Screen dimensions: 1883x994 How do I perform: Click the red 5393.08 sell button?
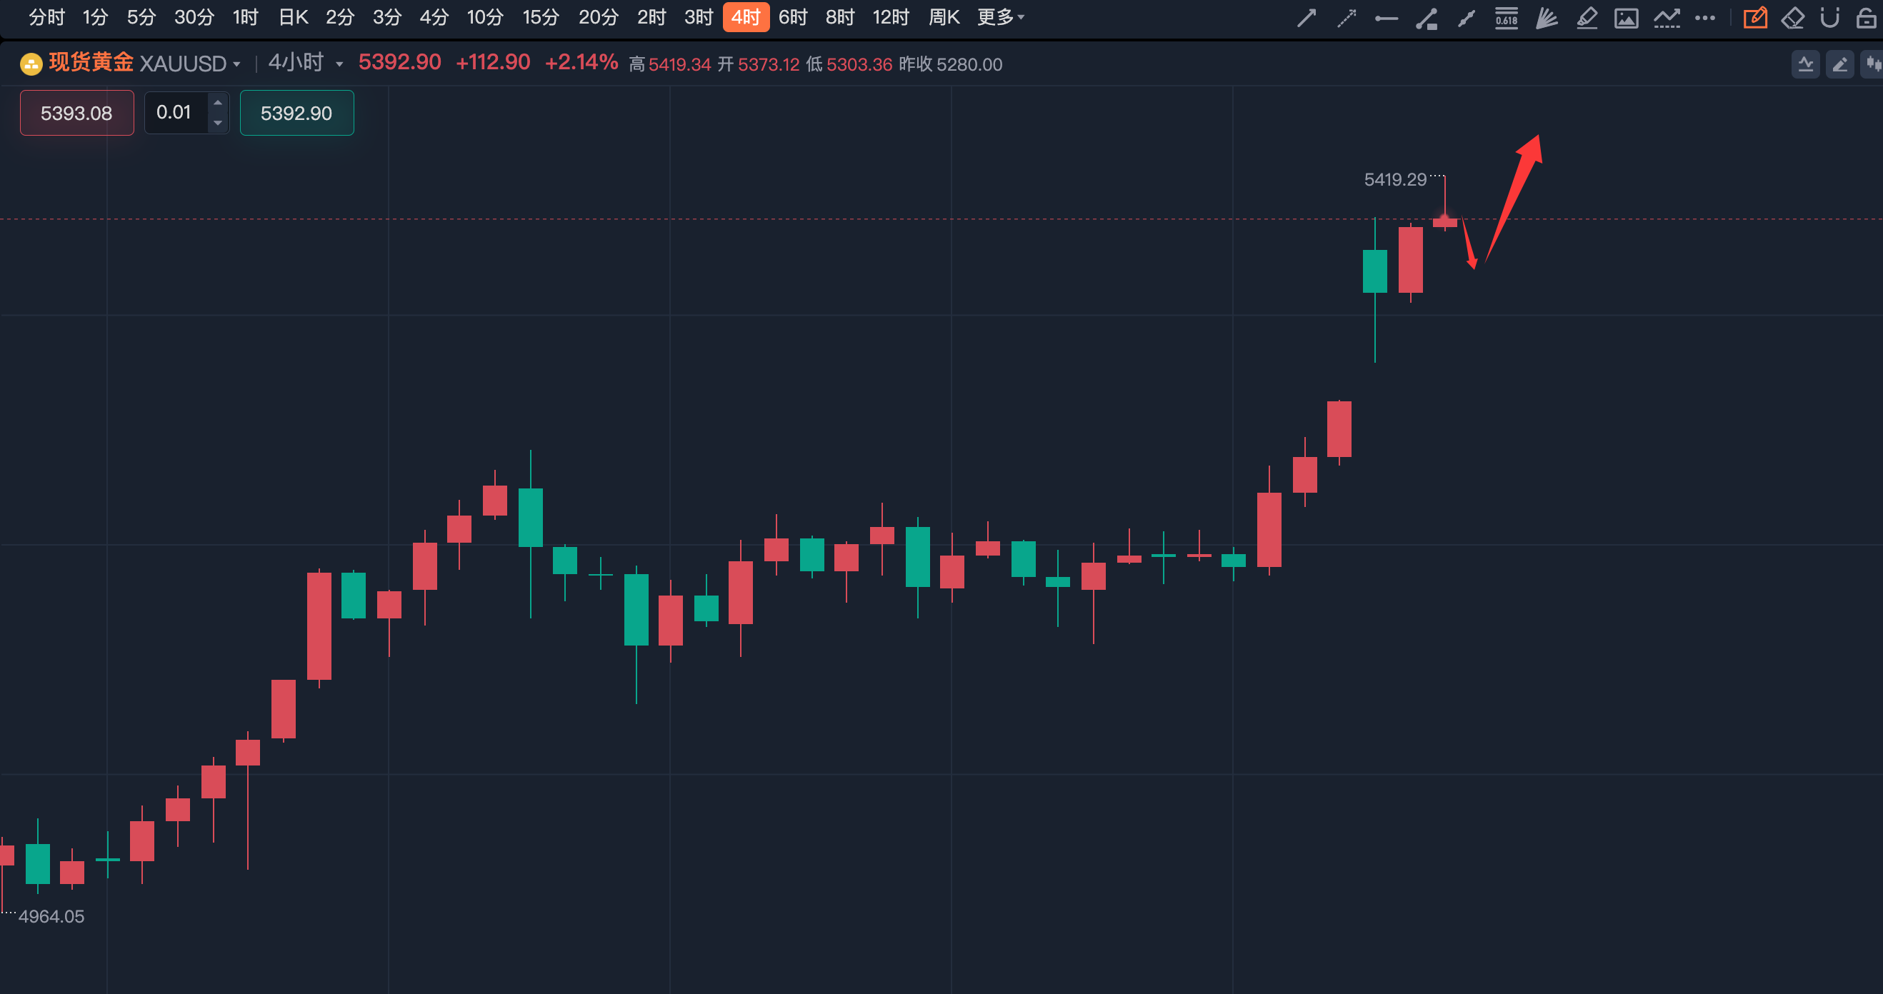click(x=76, y=113)
